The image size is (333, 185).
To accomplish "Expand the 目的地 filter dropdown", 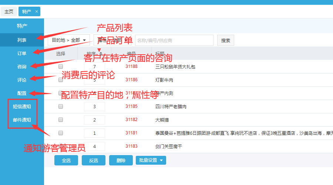I will [x=69, y=40].
